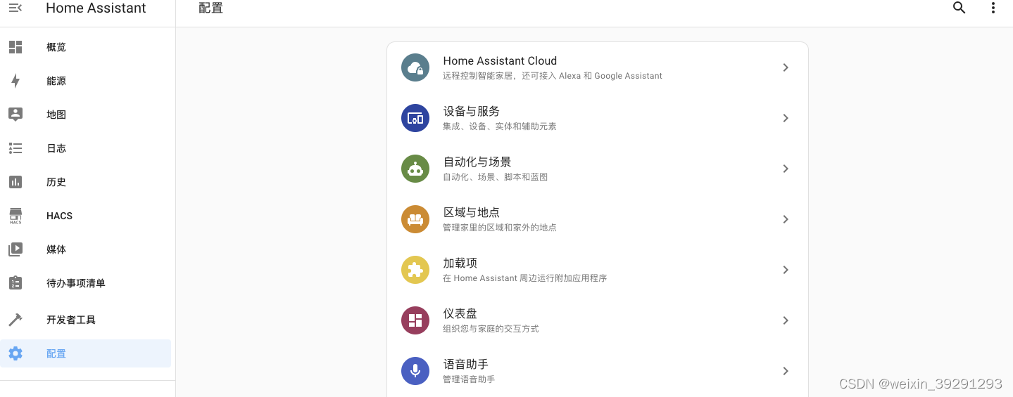
Task: Click the chevron for 加载项
Action: (x=786, y=270)
